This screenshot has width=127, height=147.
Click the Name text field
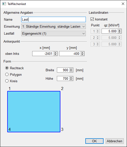pos(53,19)
